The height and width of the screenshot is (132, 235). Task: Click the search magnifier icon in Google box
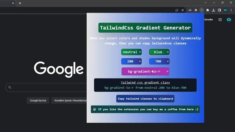(10, 87)
